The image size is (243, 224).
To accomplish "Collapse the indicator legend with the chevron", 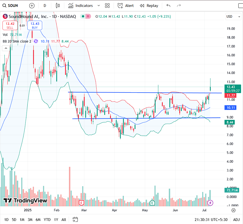I will [x=6, y=48].
